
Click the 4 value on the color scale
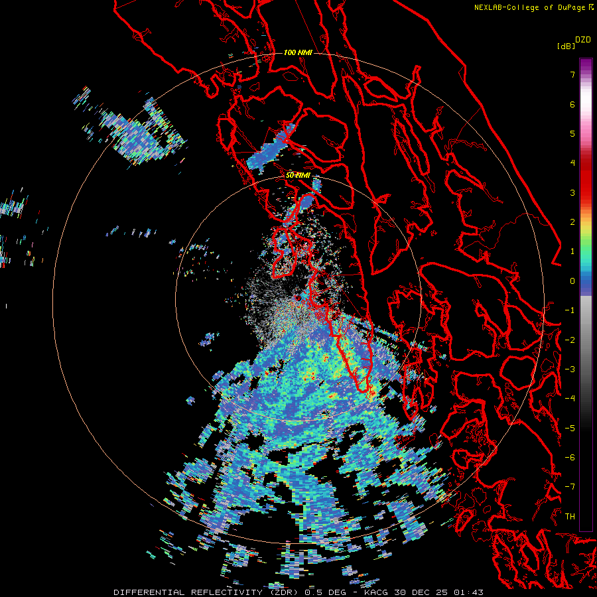[x=572, y=163]
